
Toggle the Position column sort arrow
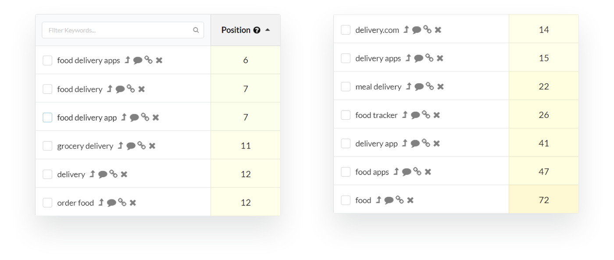[x=268, y=30]
